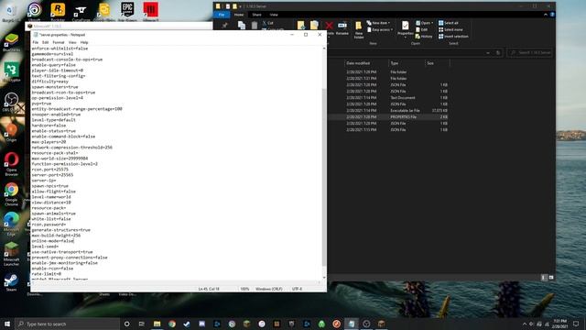Click the Copy to folder icon
Viewport: 586px width, 330px height.
pyautogui.click(x=314, y=25)
